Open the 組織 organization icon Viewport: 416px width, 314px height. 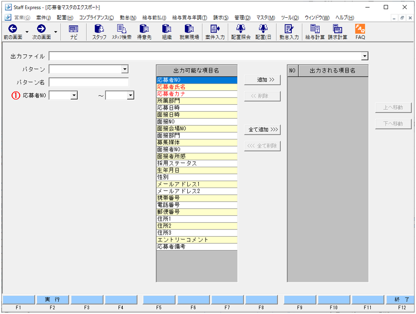click(167, 32)
